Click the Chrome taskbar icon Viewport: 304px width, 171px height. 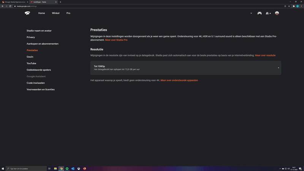61,169
